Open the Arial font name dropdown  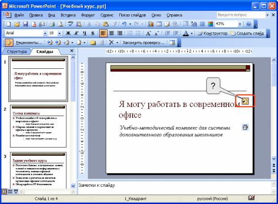tap(45, 33)
